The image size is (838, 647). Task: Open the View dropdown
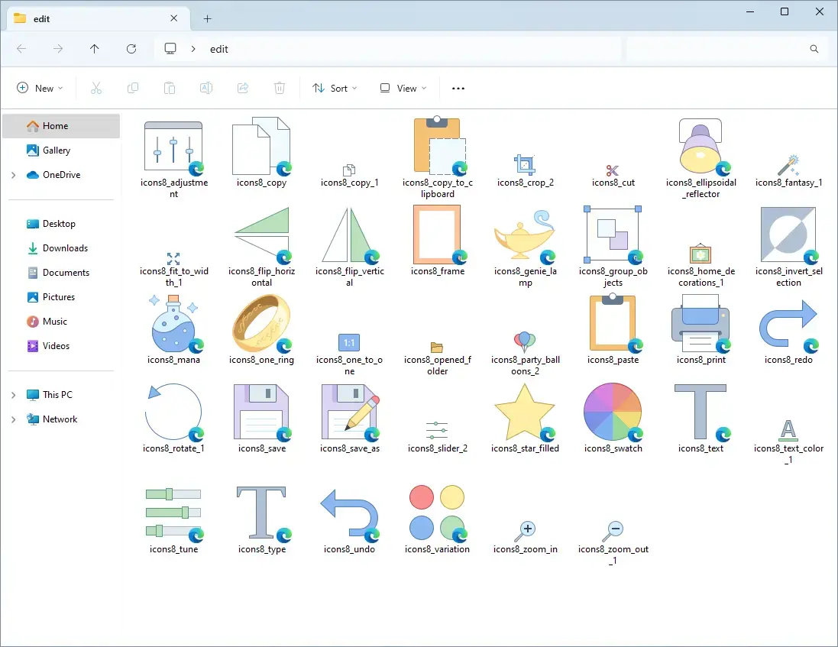pos(403,88)
